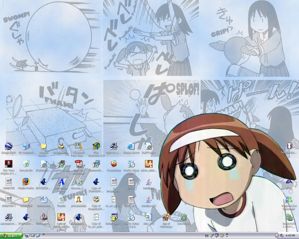This screenshot has height=239, width=299.
Task: Open the Star Wars Knights shortcut
Action: click(8, 164)
